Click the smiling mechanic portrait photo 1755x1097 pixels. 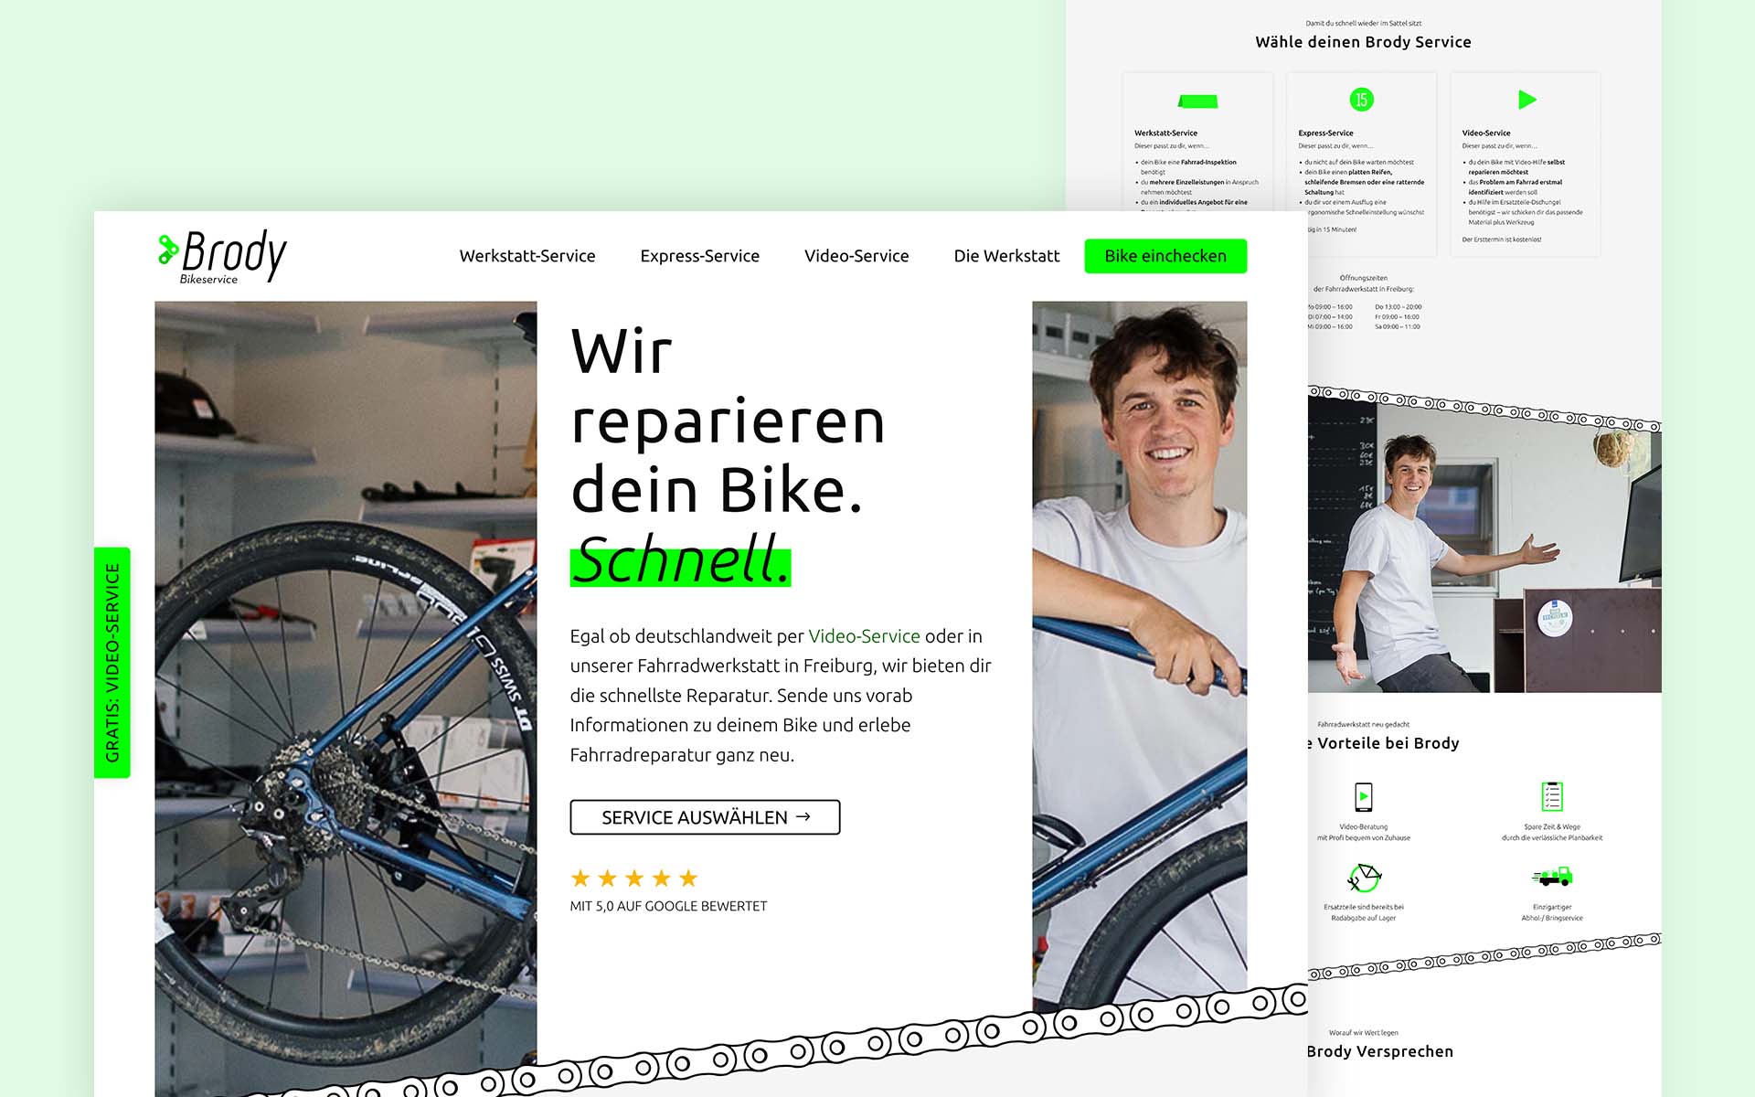pos(1140,654)
